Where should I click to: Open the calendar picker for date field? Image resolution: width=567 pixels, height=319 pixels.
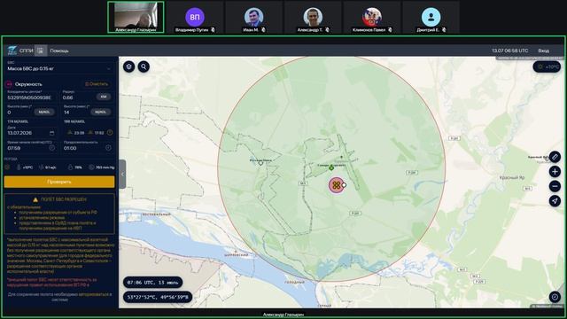pos(51,133)
